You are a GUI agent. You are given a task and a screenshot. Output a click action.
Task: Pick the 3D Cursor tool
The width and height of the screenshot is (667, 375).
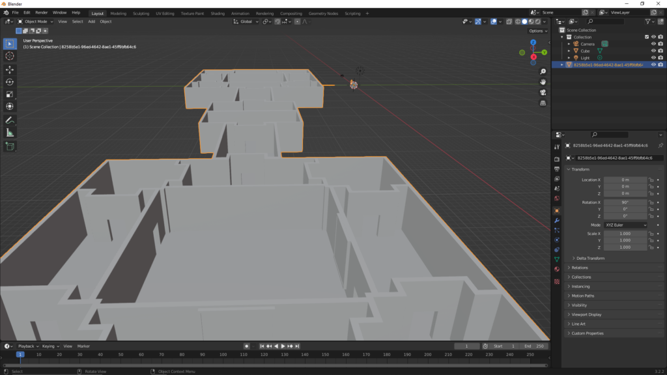tap(10, 56)
